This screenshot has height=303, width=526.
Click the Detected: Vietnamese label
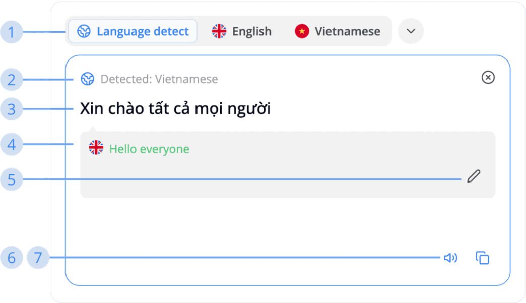(159, 79)
